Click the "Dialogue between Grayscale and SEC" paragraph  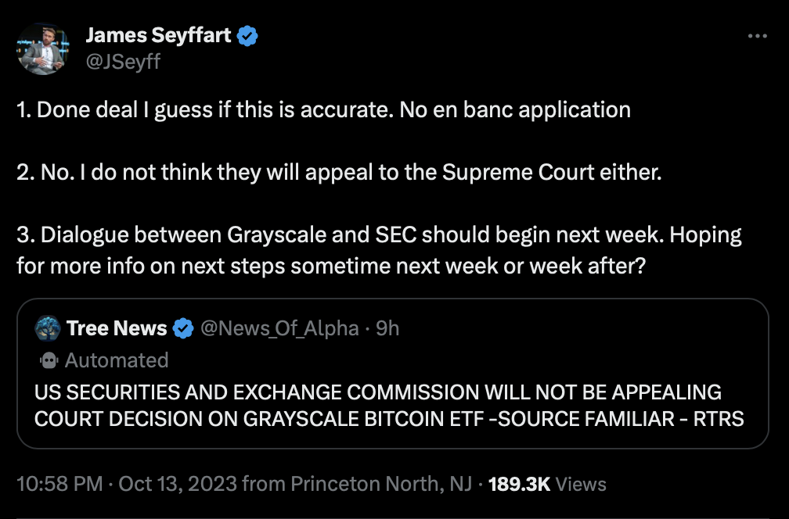(x=379, y=250)
